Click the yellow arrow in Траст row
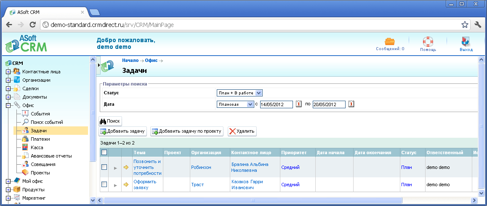Image resolution: width=487 pixels, height=206 pixels. pos(126,185)
